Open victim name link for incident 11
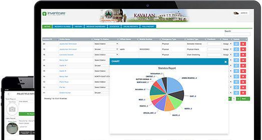This screenshot has width=262, height=140. (65, 93)
